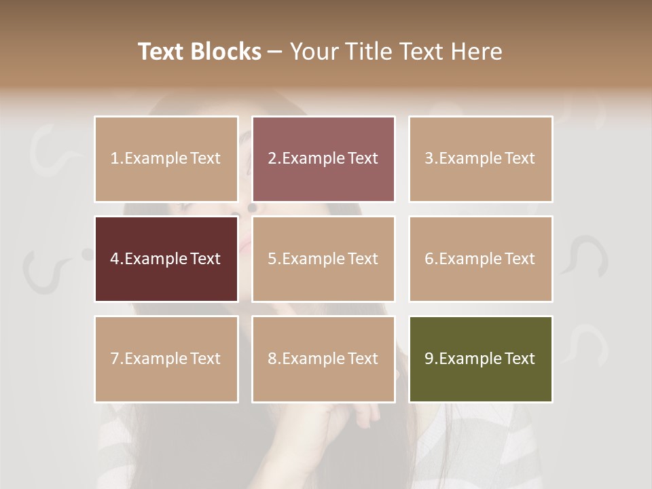Click the bold 'Text Blocks' title words
This screenshot has height=489, width=652.
point(200,52)
